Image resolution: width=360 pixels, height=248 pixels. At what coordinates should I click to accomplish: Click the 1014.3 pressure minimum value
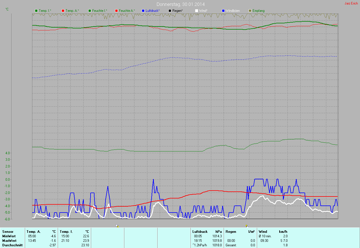217,236
